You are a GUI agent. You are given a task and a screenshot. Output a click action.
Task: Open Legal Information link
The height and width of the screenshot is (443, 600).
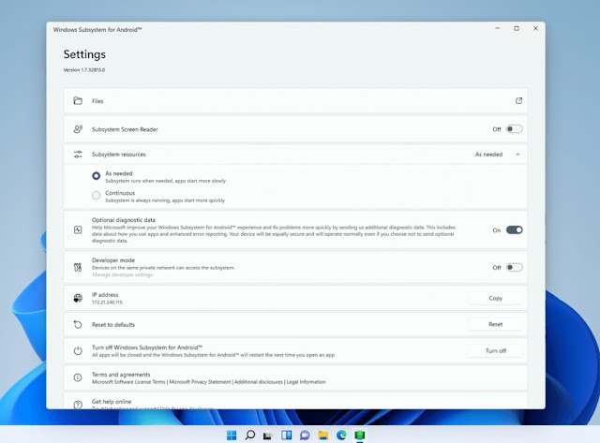click(307, 382)
